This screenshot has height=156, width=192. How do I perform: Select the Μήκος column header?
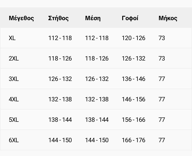[168, 18]
